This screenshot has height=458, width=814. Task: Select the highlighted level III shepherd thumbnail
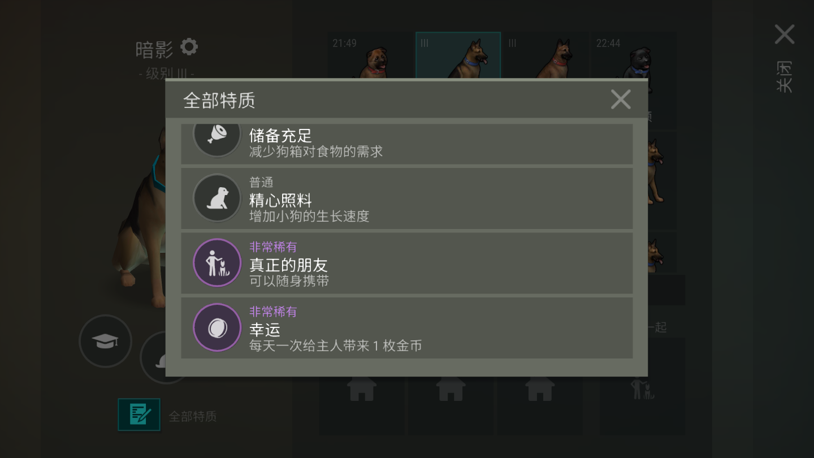[458, 55]
